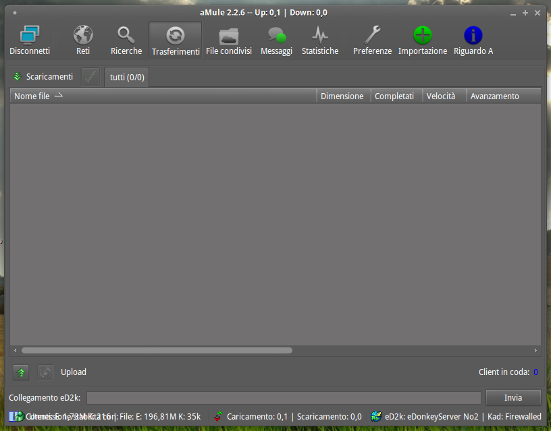Open Preferenze settings
The width and height of the screenshot is (551, 431).
tap(372, 40)
